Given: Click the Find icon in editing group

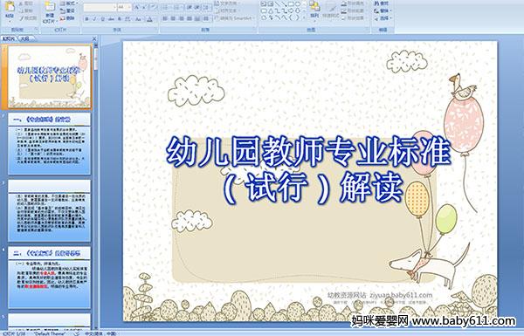Looking at the screenshot, I should click(x=382, y=3).
